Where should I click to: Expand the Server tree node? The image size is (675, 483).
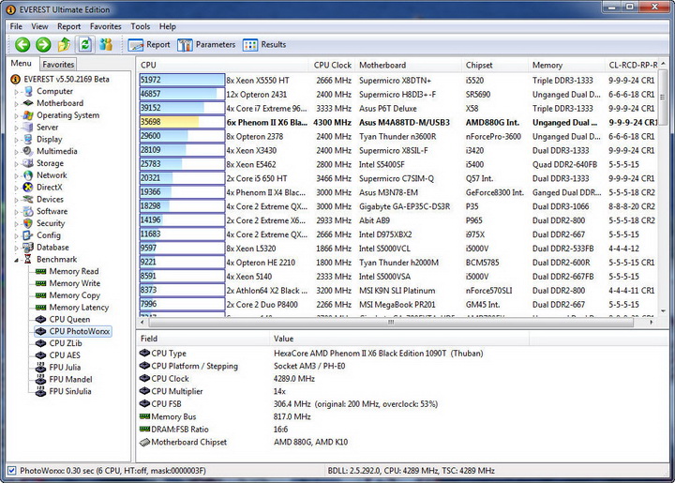pyautogui.click(x=16, y=128)
